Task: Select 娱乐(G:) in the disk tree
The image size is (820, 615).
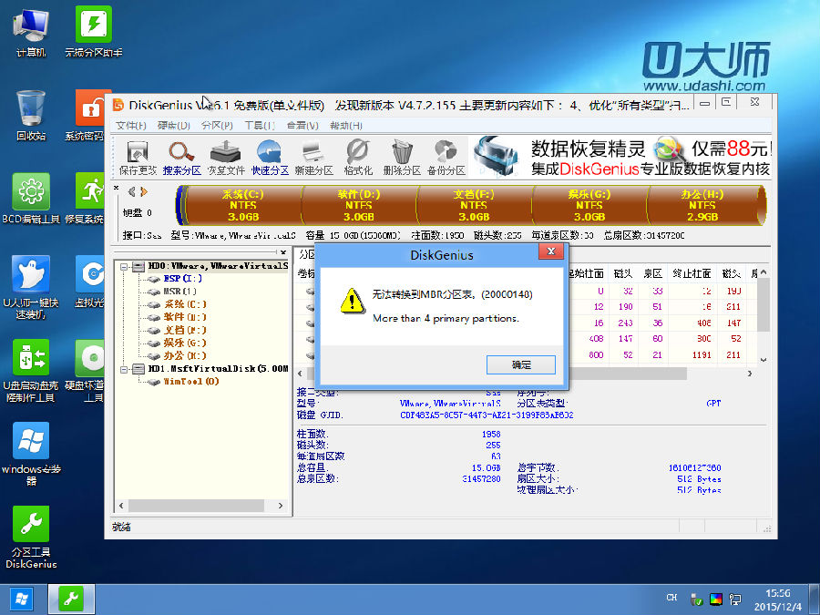Action: point(185,343)
